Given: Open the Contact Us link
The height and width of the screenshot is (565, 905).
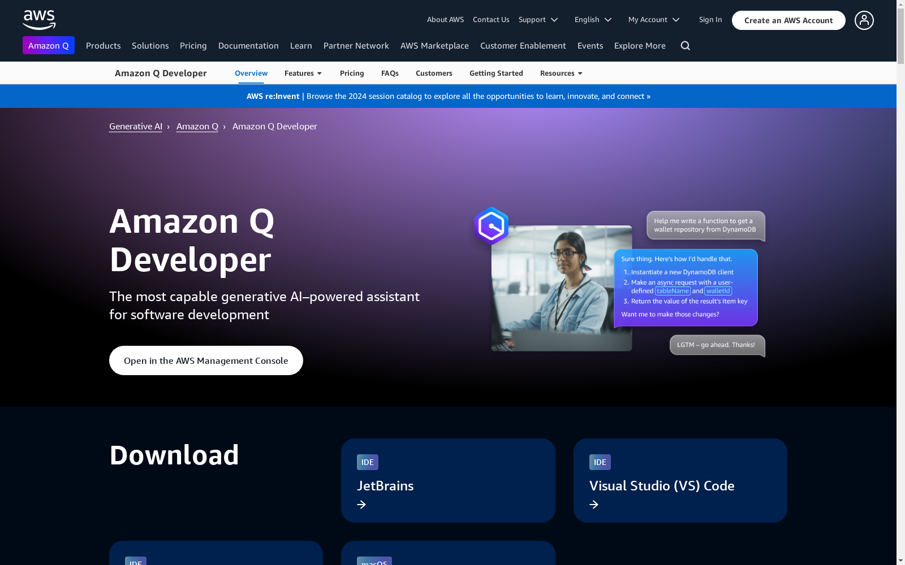Looking at the screenshot, I should pyautogui.click(x=491, y=20).
